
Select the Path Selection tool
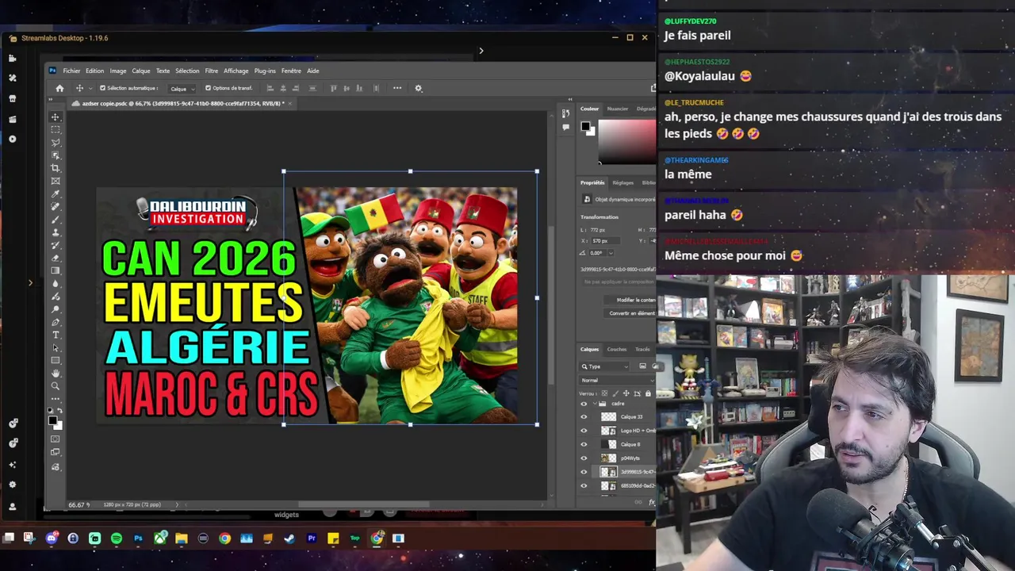(x=56, y=347)
